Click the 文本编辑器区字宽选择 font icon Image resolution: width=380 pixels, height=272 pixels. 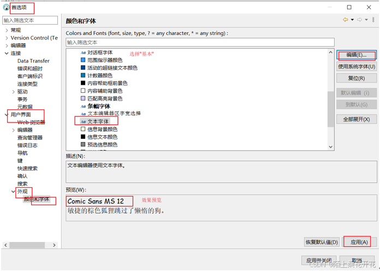83,114
